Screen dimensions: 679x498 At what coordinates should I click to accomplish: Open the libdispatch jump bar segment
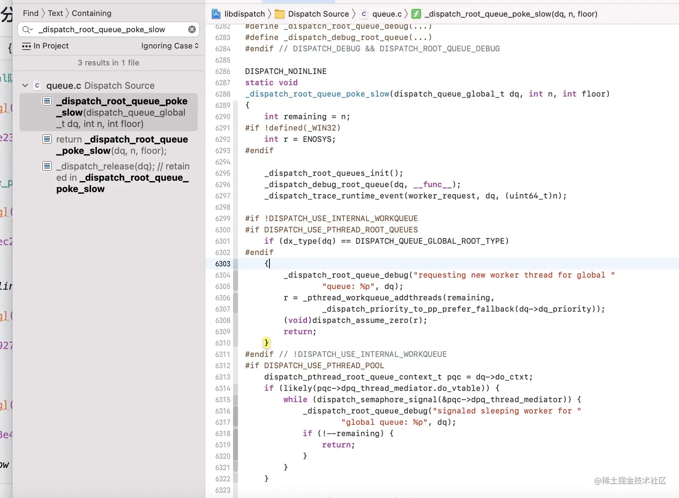(x=244, y=14)
